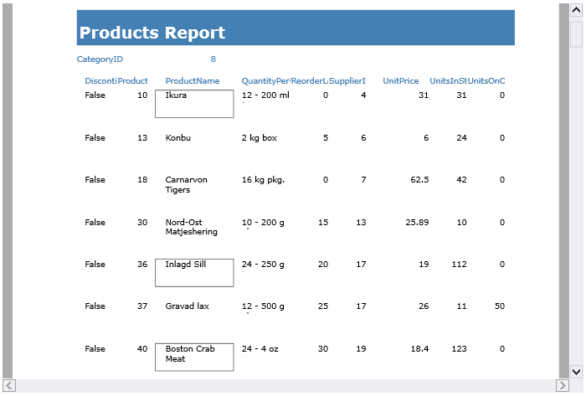Click the QuantityPerUnit column header
Viewport: 586px width, 396px height.
tap(265, 81)
